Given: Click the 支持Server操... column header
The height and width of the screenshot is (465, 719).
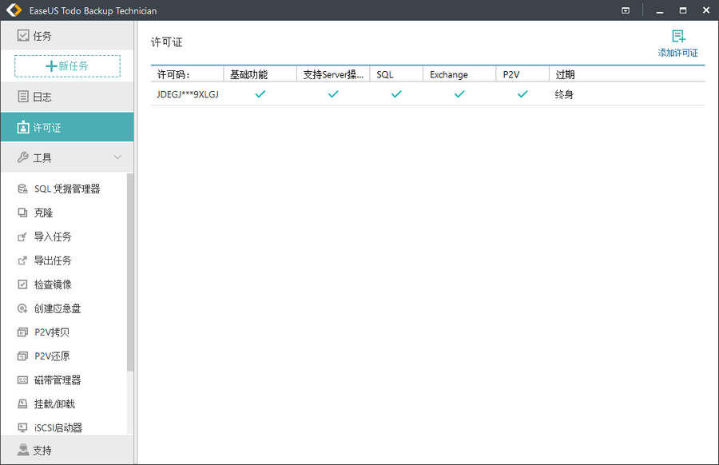Looking at the screenshot, I should (x=333, y=74).
